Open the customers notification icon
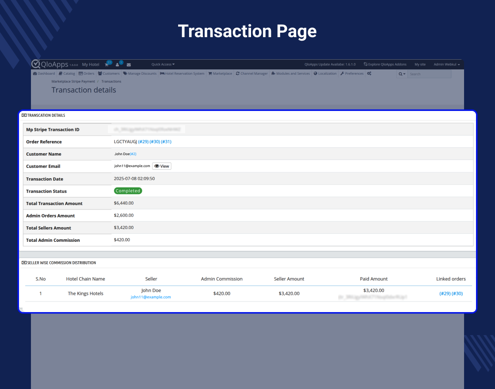The width and height of the screenshot is (495, 389). coord(118,65)
